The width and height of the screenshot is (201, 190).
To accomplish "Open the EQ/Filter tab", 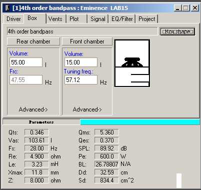I will coord(122,19).
